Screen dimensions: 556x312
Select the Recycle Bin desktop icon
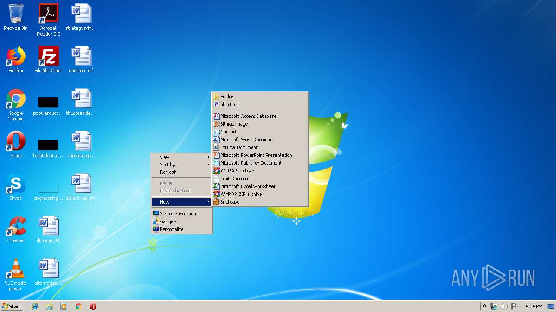click(x=16, y=17)
